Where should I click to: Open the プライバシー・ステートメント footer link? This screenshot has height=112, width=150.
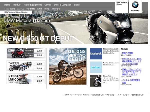(118, 95)
